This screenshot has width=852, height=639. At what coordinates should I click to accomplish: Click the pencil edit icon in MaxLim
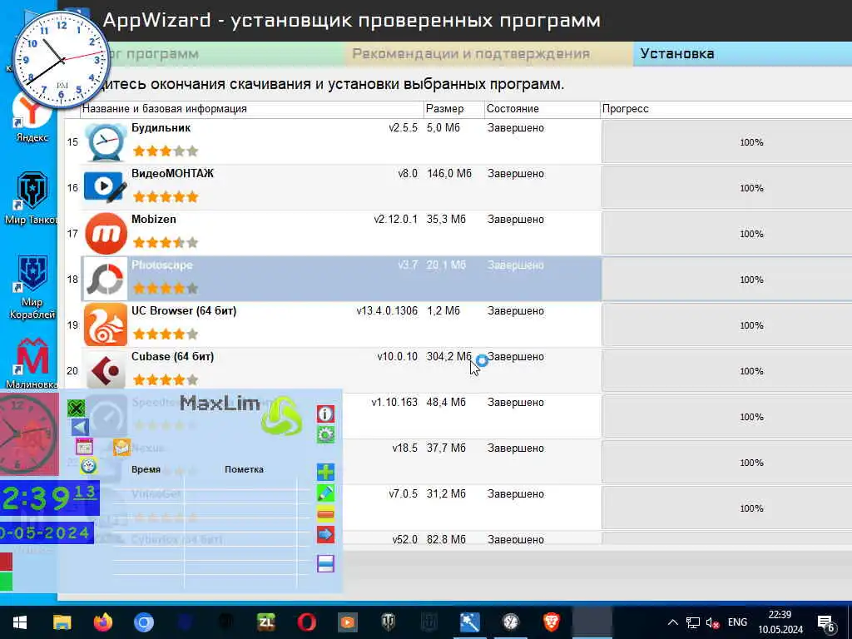pos(325,493)
